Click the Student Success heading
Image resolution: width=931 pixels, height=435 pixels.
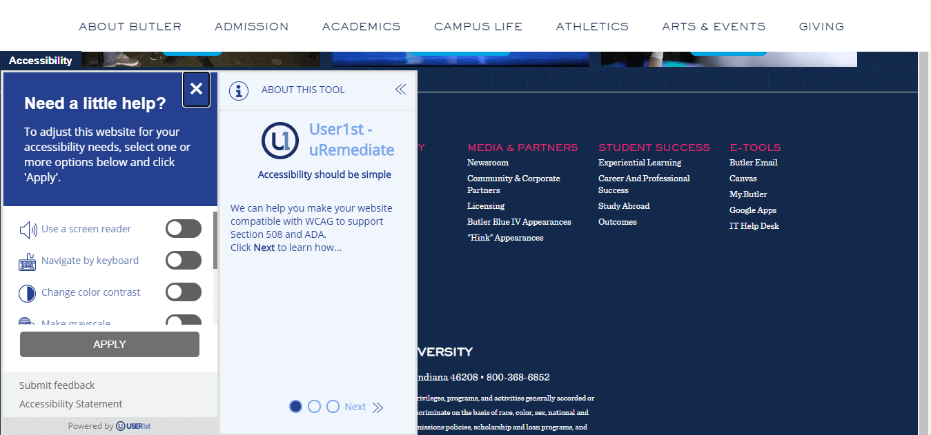tap(654, 148)
